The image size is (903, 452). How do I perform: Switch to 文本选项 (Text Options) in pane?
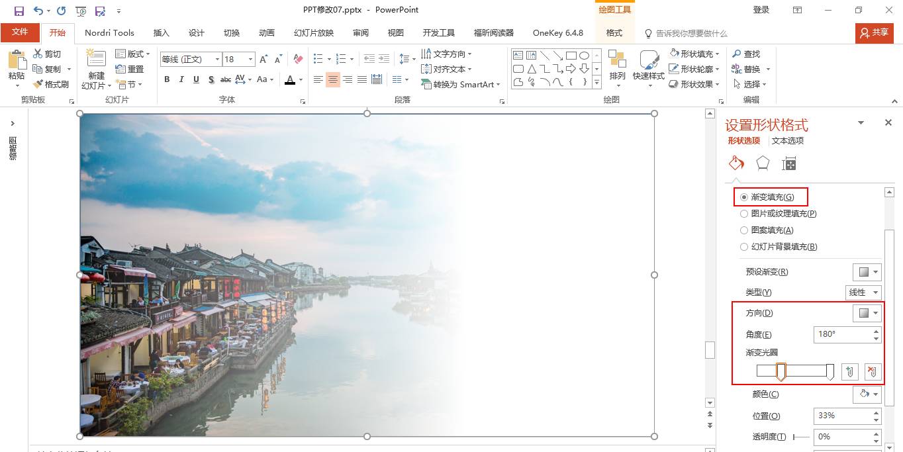click(x=788, y=140)
